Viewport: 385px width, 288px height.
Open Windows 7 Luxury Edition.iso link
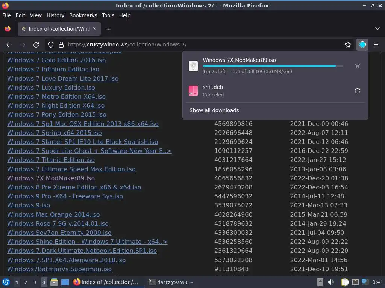51,88
